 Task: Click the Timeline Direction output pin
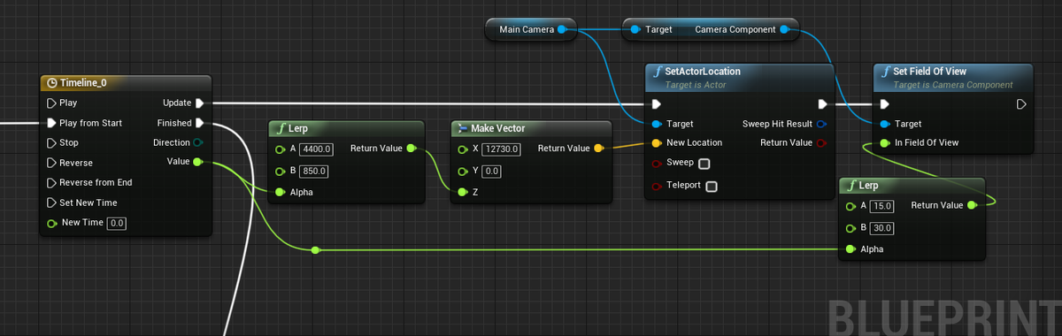(198, 142)
